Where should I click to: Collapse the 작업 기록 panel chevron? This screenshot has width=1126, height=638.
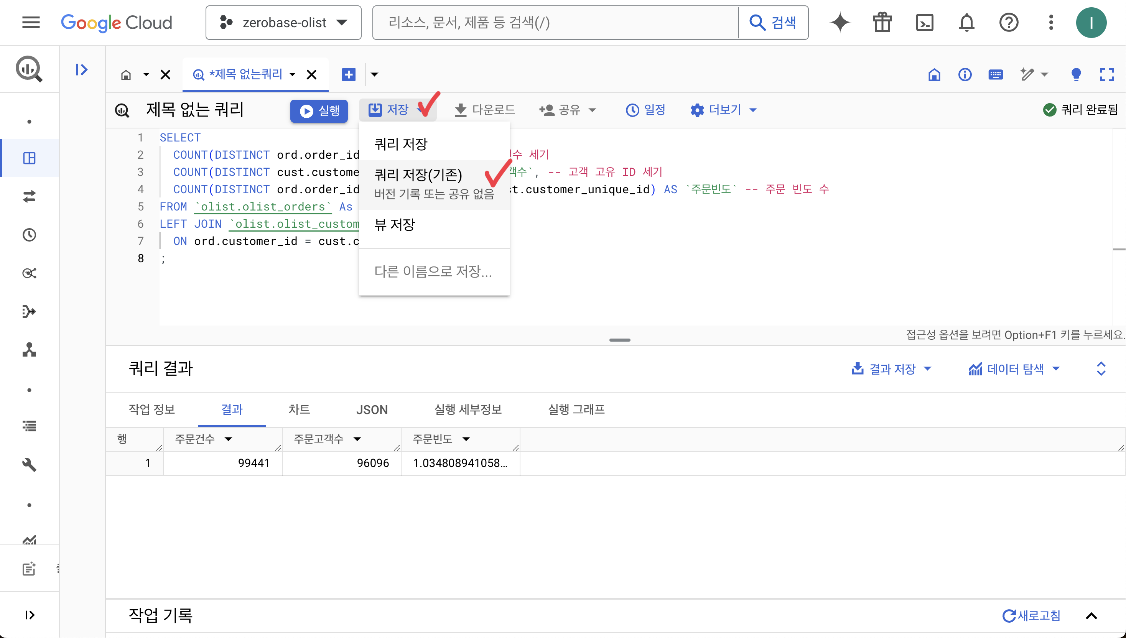[x=1091, y=616]
